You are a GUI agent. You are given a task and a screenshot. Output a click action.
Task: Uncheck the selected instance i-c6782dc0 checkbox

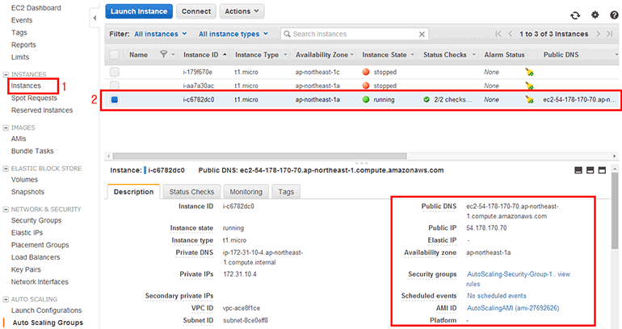click(115, 100)
